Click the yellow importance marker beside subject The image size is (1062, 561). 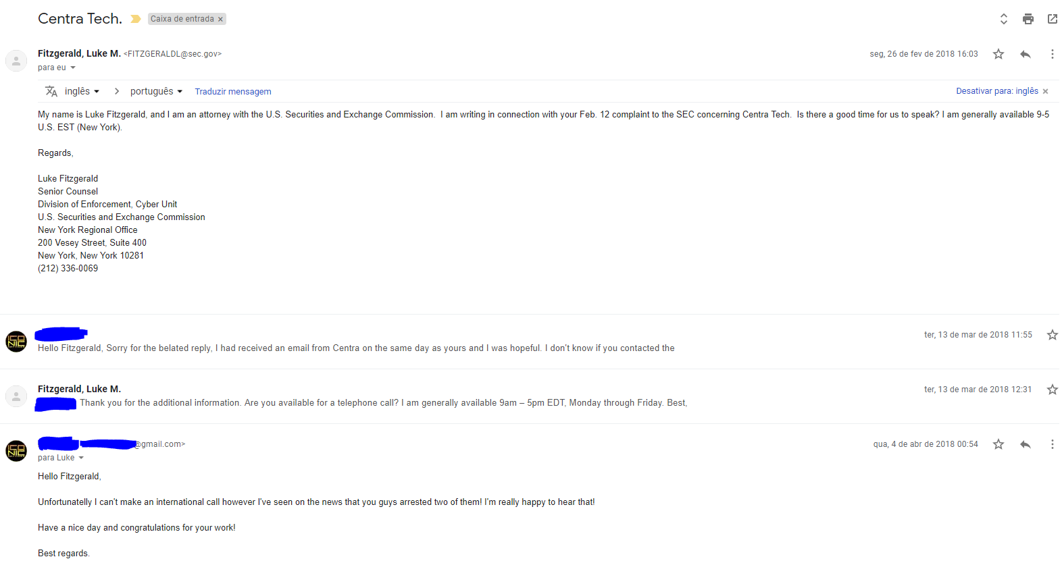(135, 19)
